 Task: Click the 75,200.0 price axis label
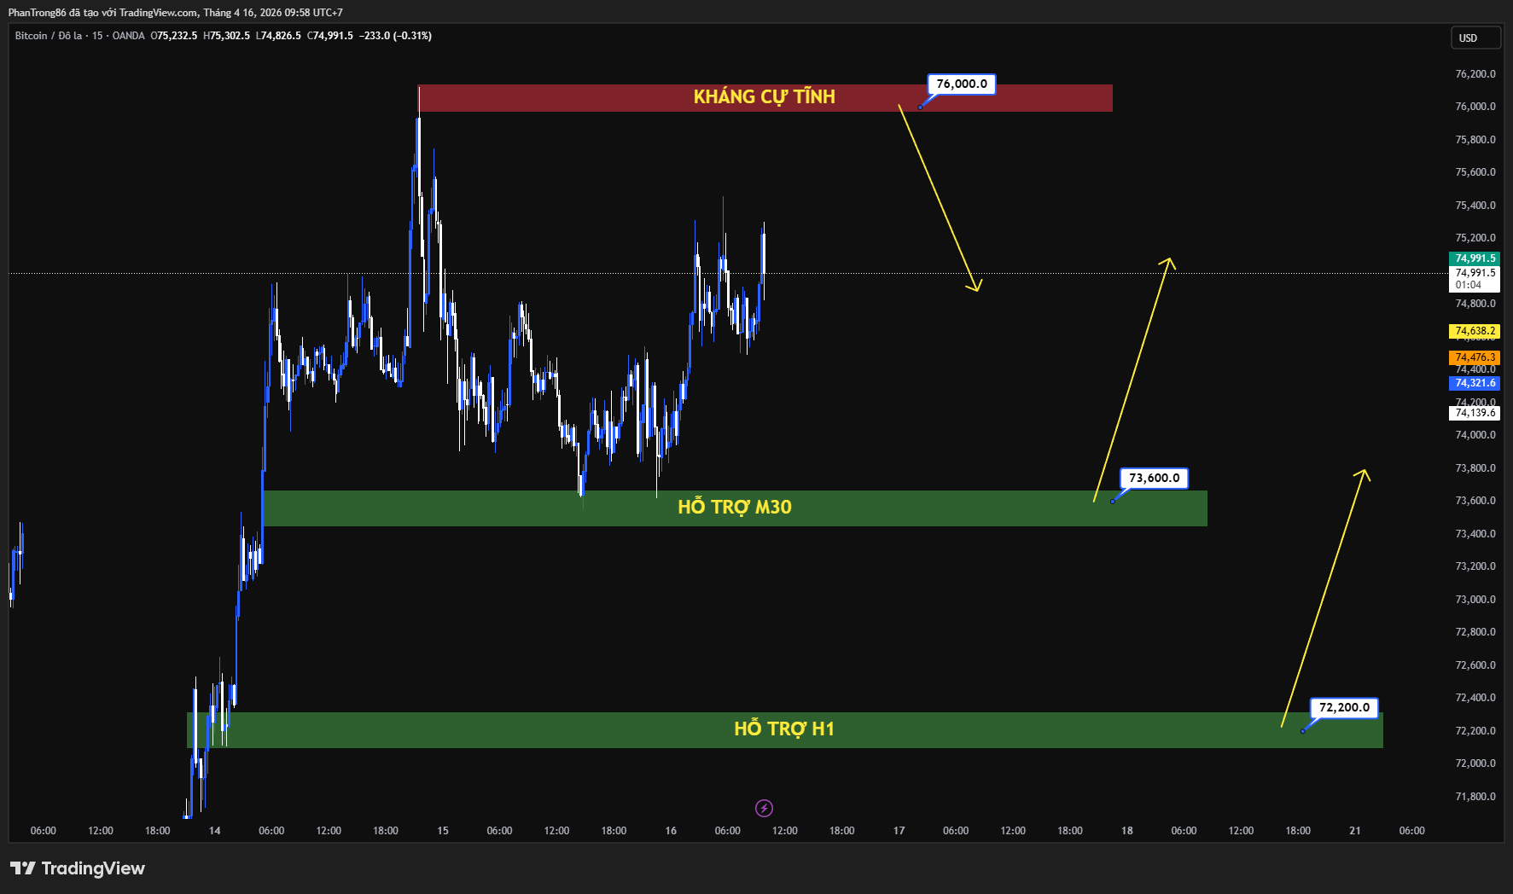pos(1475,238)
